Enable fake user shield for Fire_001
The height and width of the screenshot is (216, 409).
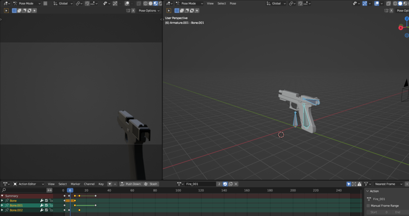[225, 184]
